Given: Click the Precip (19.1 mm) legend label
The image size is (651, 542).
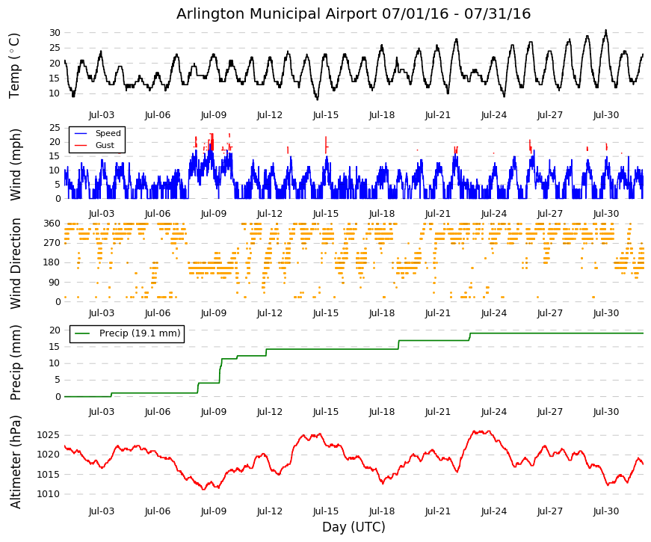Looking at the screenshot, I should (140, 333).
